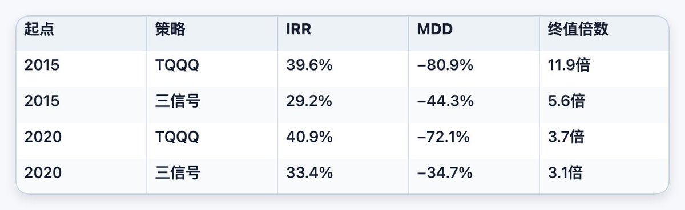Select the 11.9倍 cell
The height and width of the screenshot is (210, 685).
tap(568, 65)
